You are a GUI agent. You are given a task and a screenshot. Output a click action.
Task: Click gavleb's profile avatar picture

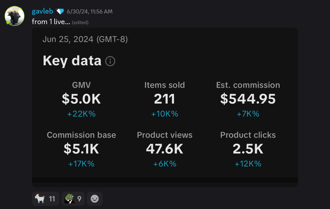pos(15,16)
